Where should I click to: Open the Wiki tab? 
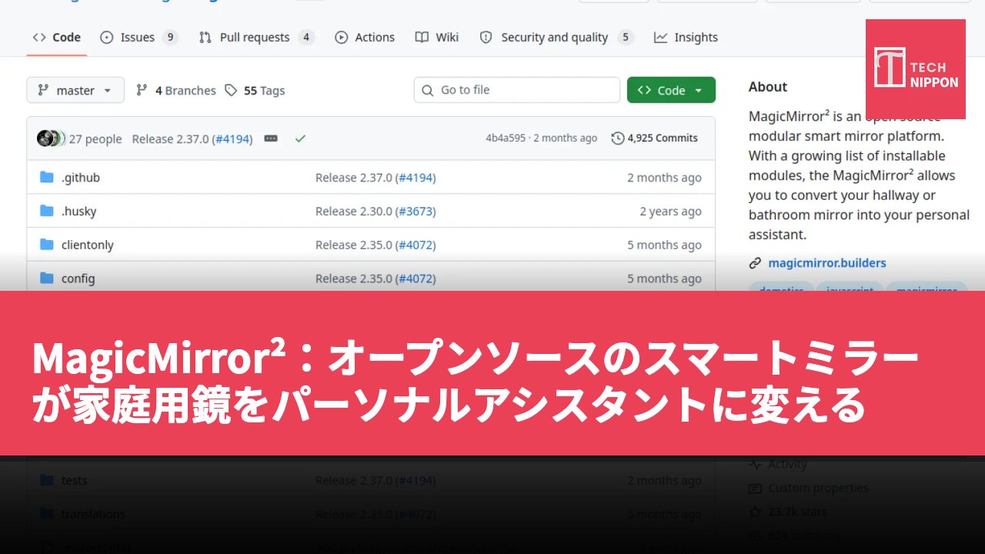tap(436, 37)
